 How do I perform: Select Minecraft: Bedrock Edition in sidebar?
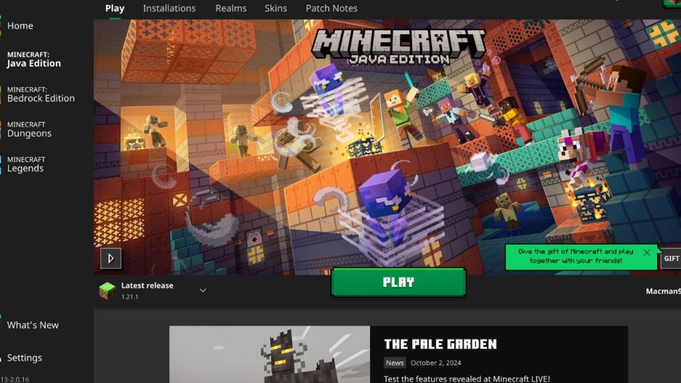pos(40,93)
